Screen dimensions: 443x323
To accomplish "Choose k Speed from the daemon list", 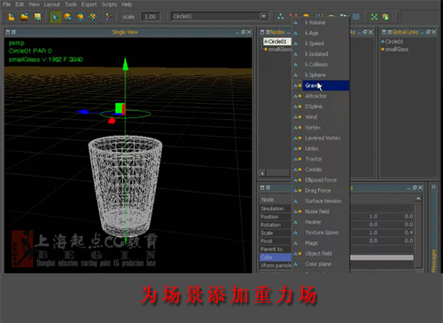I will [x=321, y=43].
